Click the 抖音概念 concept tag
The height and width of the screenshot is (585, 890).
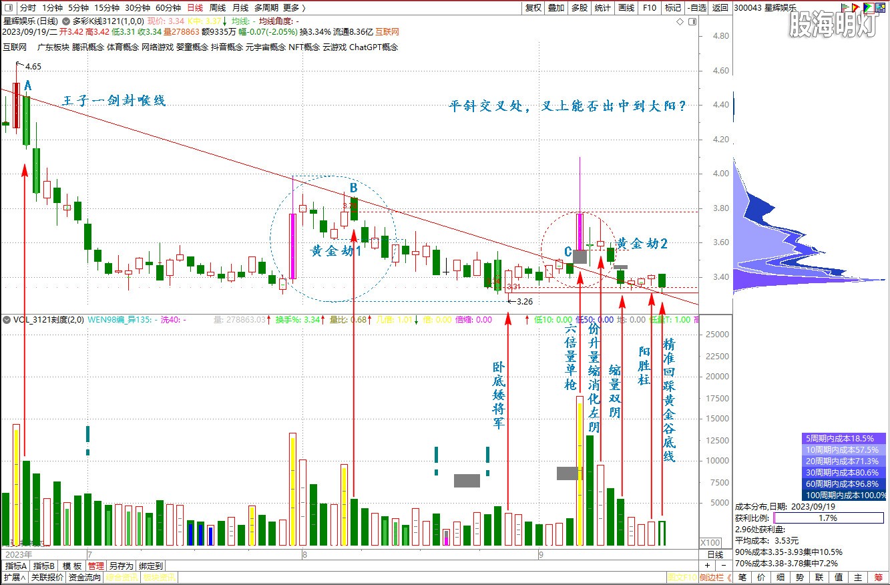(x=226, y=47)
